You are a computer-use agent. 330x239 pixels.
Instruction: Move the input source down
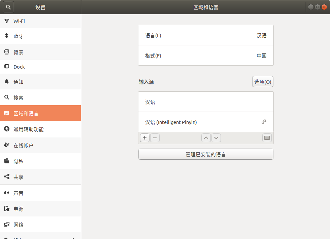point(216,138)
